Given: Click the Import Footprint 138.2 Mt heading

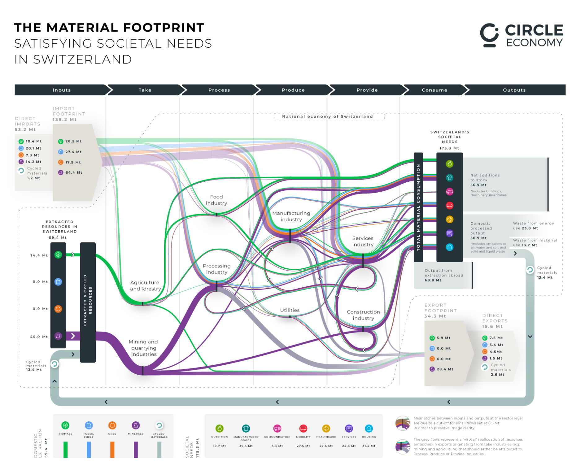Looking at the screenshot, I should click(69, 114).
